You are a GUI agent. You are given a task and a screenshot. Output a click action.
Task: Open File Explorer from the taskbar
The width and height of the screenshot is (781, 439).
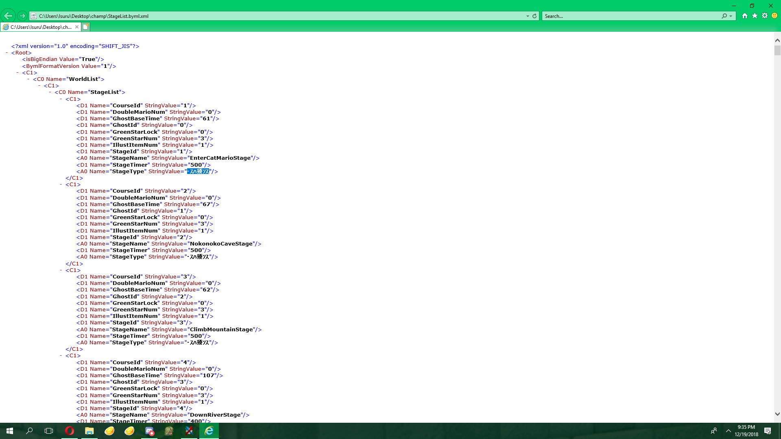click(89, 431)
